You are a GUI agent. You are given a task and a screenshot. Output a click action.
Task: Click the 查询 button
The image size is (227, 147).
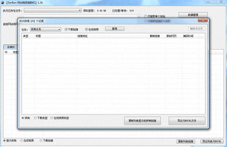115,29
